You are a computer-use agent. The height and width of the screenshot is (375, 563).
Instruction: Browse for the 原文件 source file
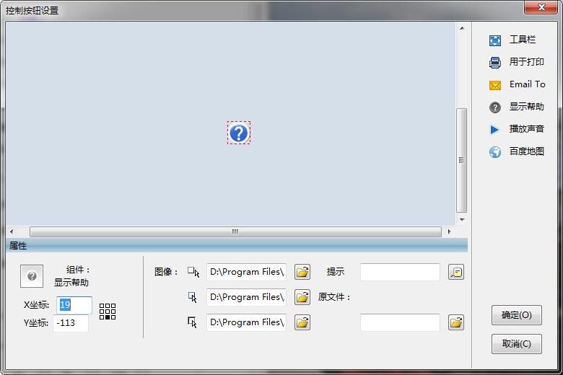pos(455,322)
